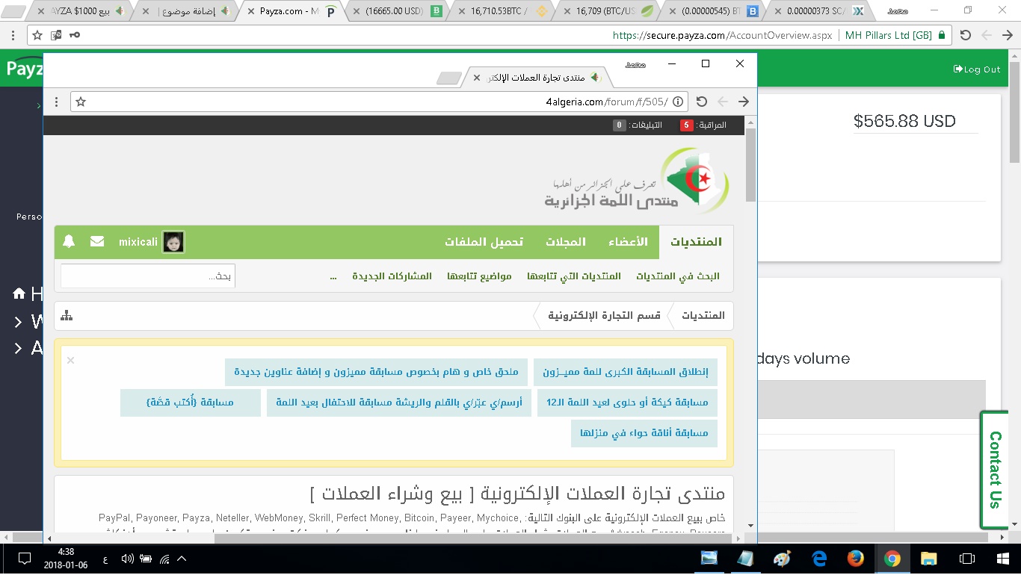
Task: Open the Contact Us side button
Action: (995, 470)
